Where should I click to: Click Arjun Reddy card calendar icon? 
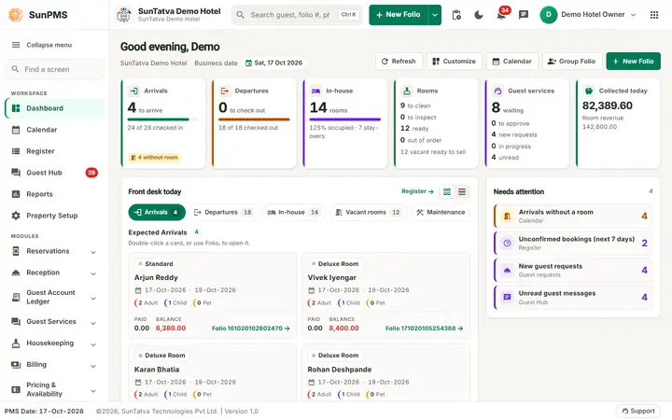click(x=138, y=290)
